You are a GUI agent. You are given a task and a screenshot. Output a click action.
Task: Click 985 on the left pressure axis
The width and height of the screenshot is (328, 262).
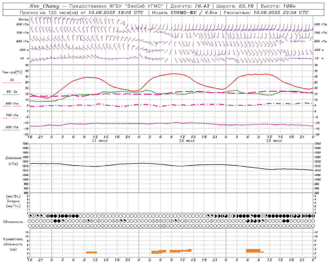click(26, 193)
